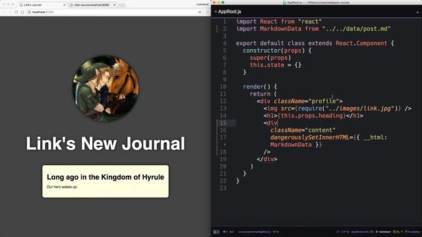Go to the browser home page icon

tap(22, 12)
